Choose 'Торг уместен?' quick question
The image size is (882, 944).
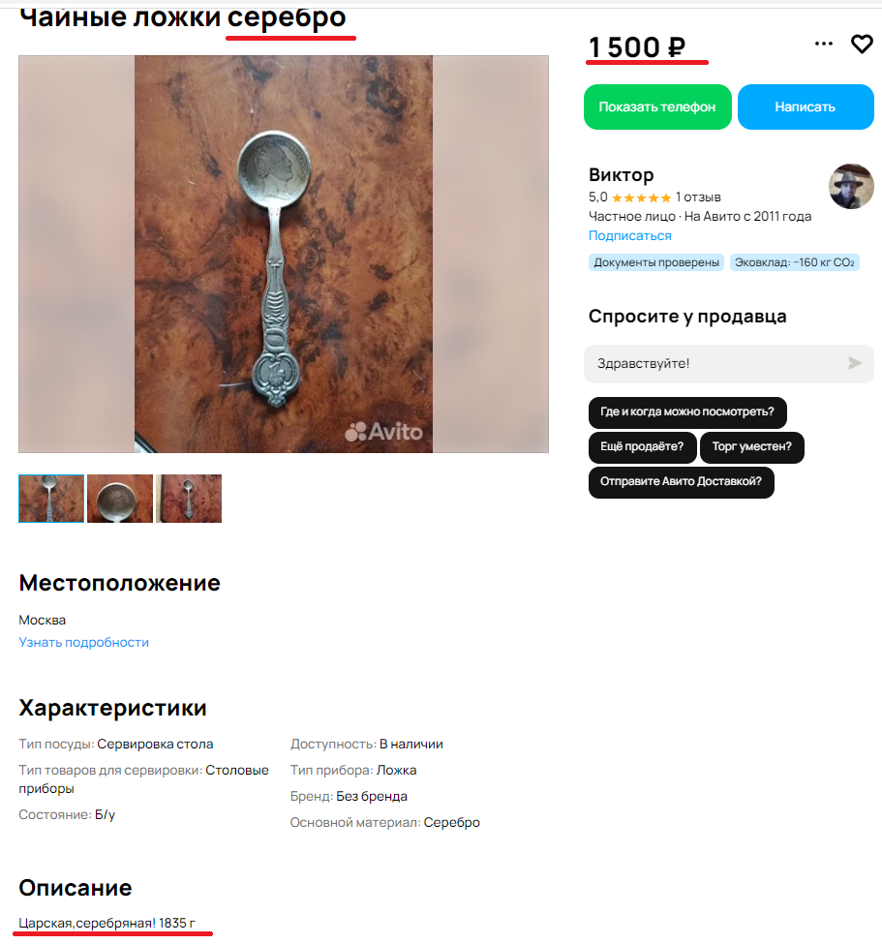tap(752, 447)
